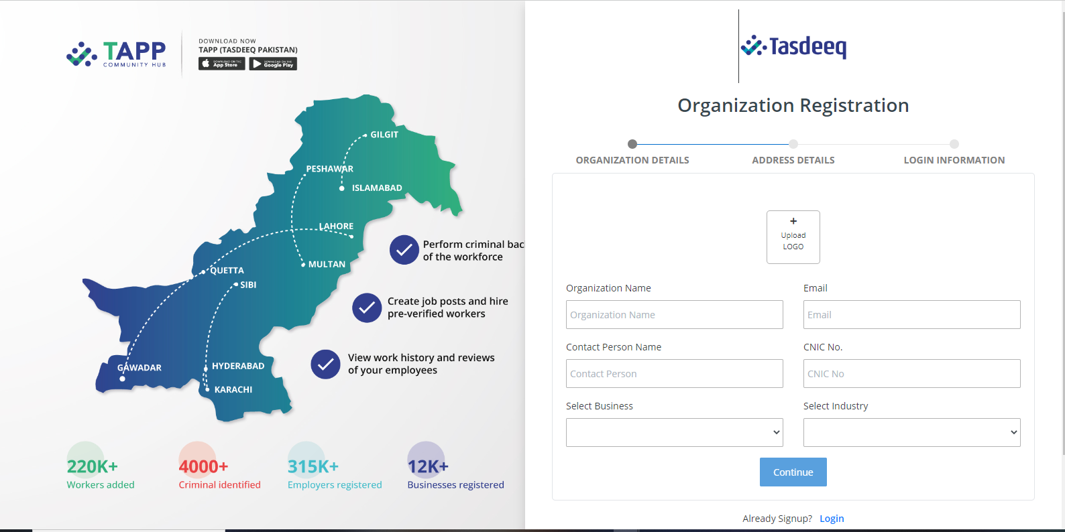Image resolution: width=1065 pixels, height=532 pixels.
Task: Focus the Organization Name field
Action: click(675, 315)
